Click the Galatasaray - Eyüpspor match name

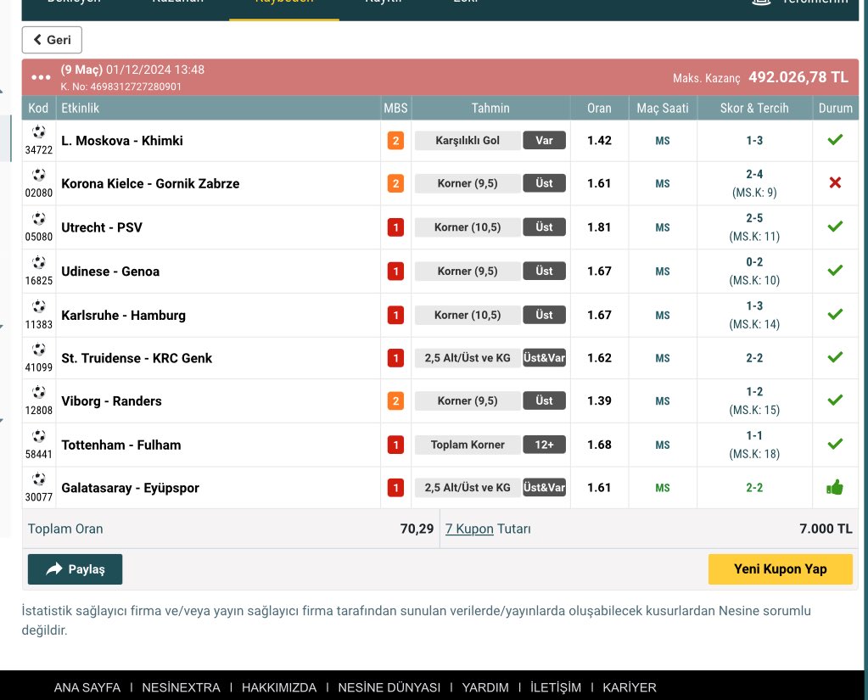pos(130,488)
